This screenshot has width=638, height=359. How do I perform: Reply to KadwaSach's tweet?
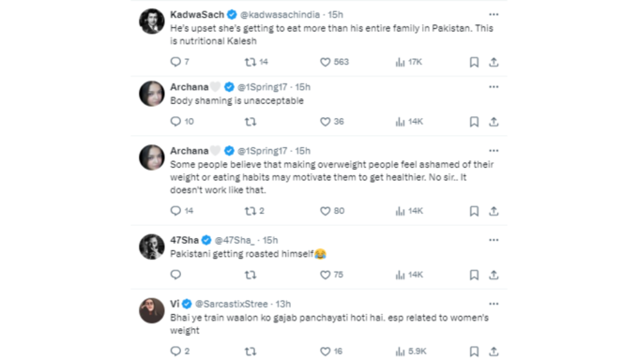click(179, 62)
